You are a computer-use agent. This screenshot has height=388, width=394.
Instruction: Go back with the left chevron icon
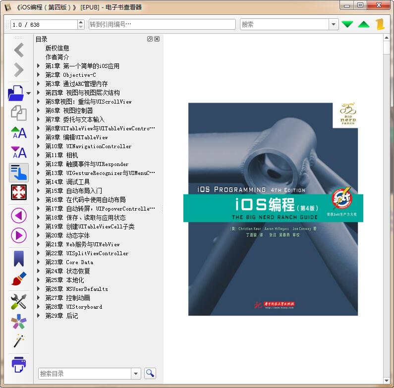(x=19, y=50)
